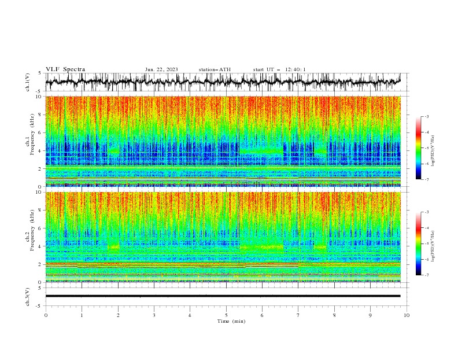
Task: Click the ch.1 spectrogram panel
Action: coord(223,141)
